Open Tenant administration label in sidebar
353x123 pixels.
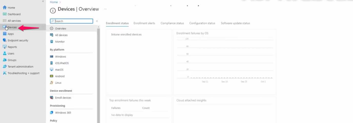(20, 66)
